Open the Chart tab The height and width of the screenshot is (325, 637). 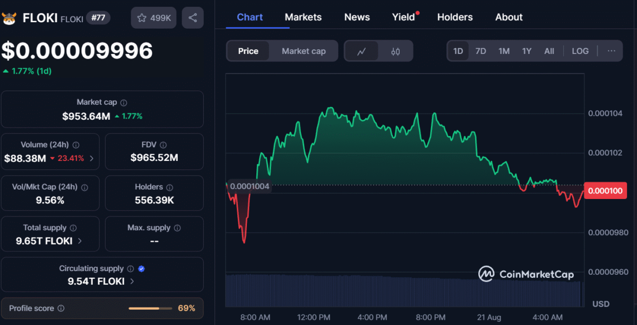coord(250,17)
